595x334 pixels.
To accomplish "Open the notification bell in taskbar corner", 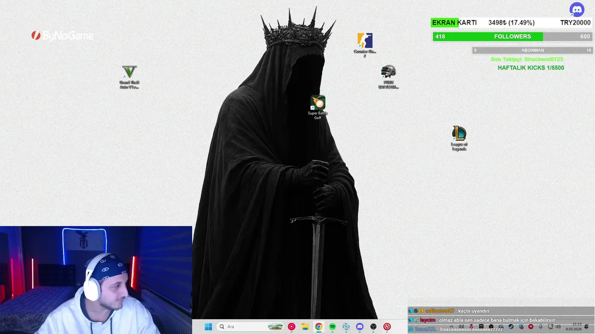I will click(586, 327).
